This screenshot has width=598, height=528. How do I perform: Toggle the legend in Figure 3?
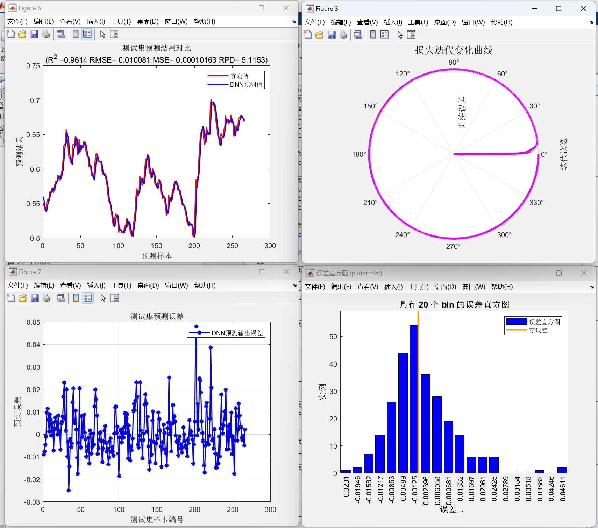384,35
